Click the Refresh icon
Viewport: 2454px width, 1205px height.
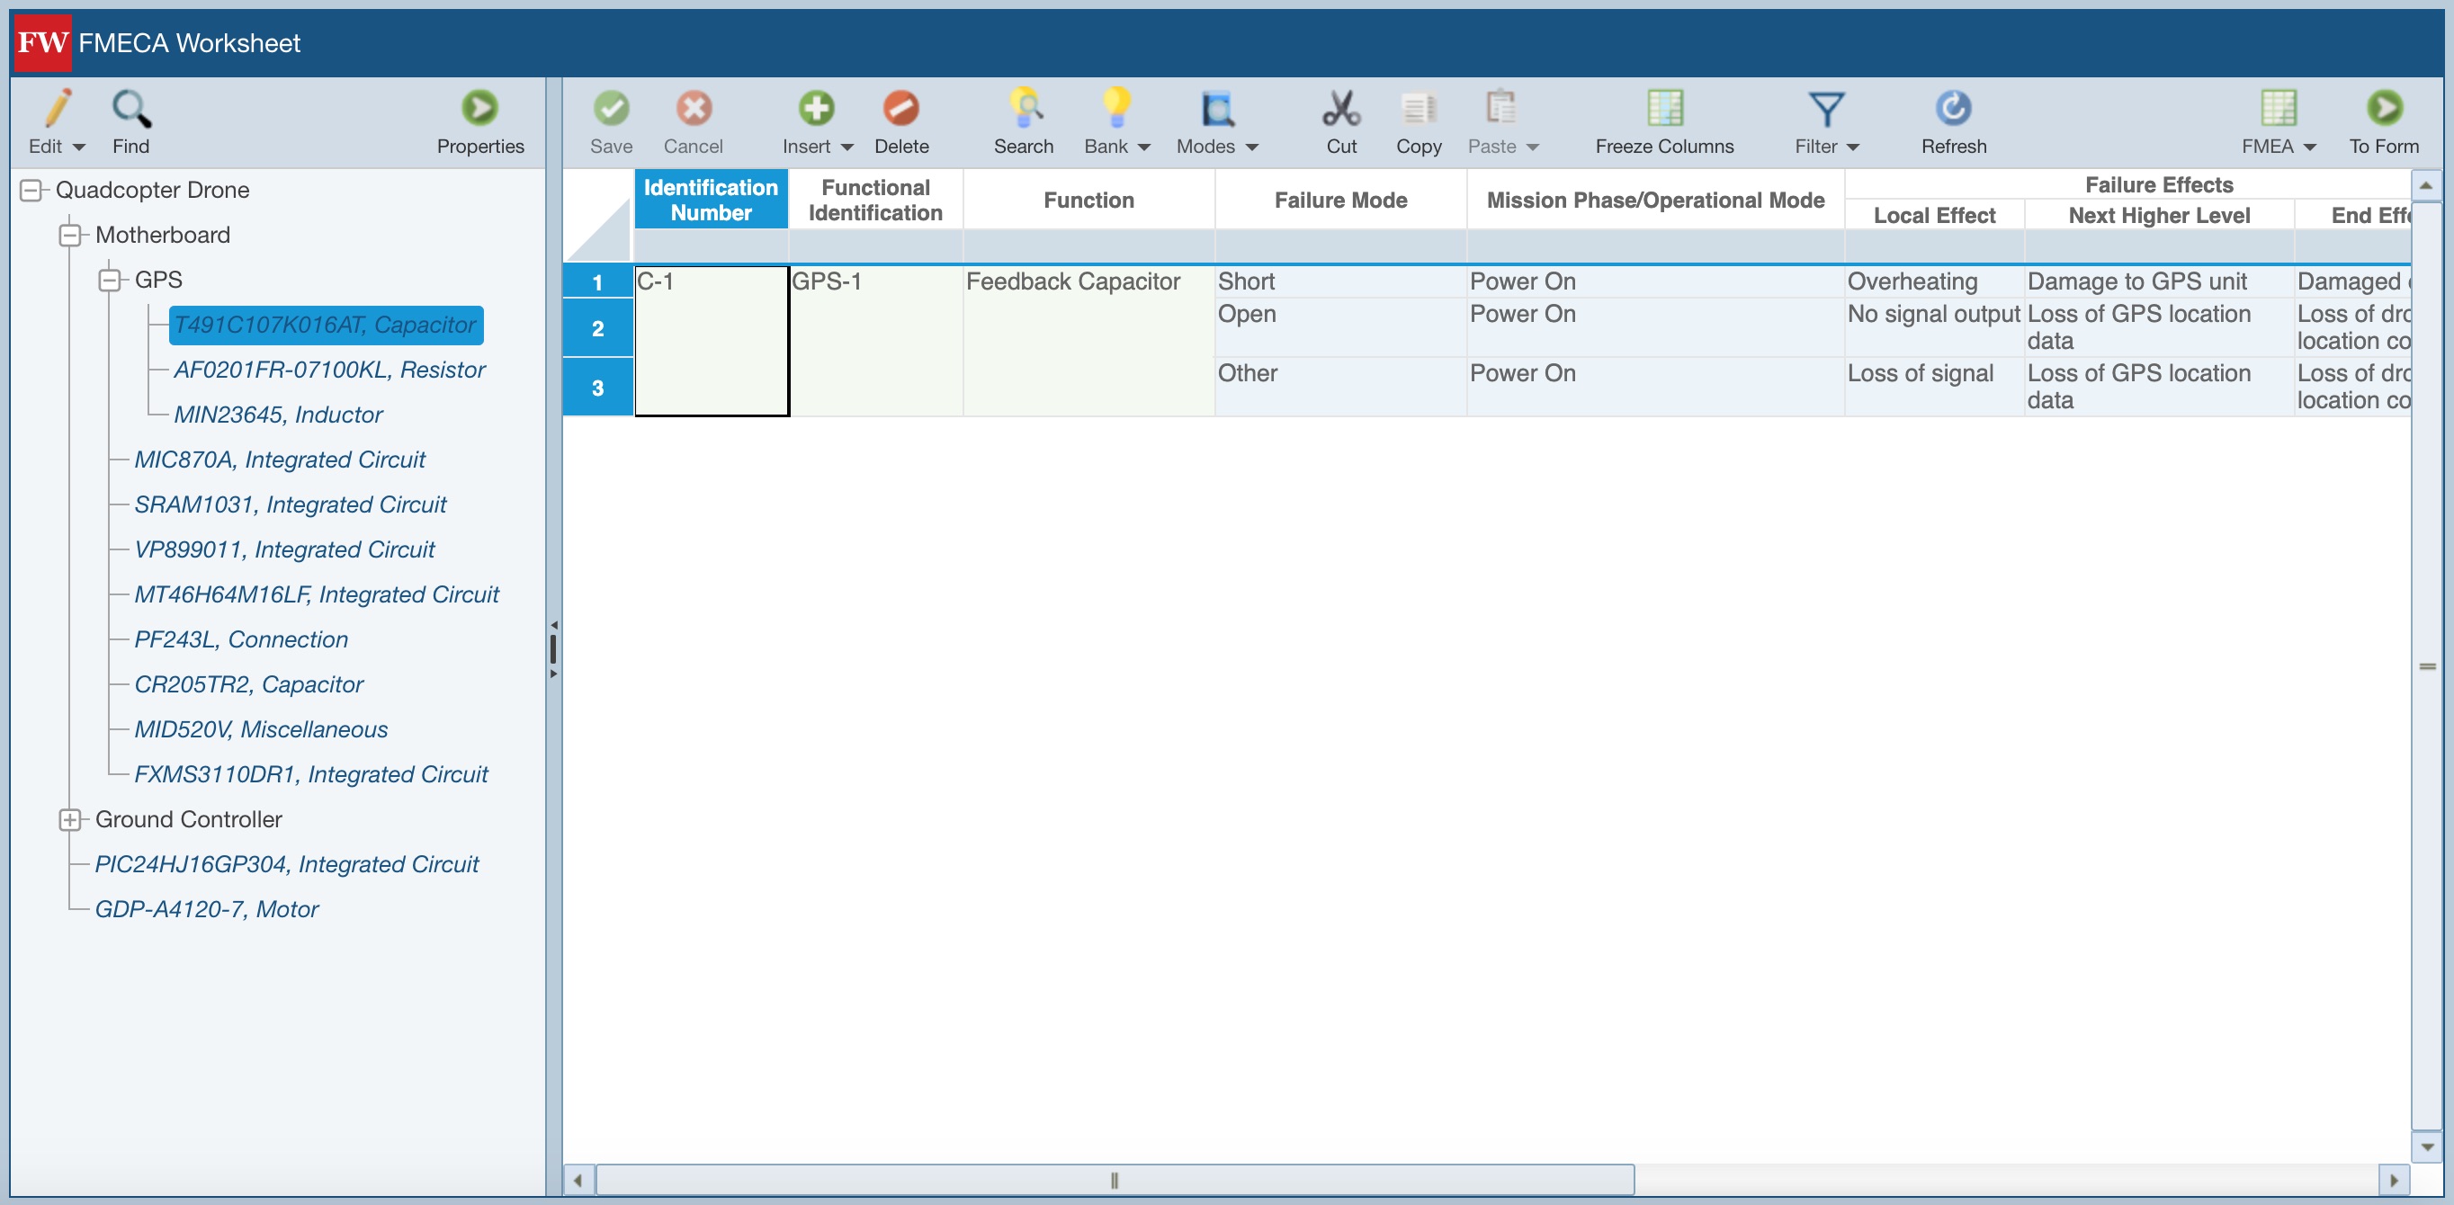1953,108
